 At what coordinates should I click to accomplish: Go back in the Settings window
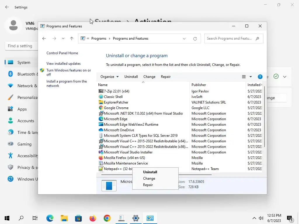coord(7,7)
